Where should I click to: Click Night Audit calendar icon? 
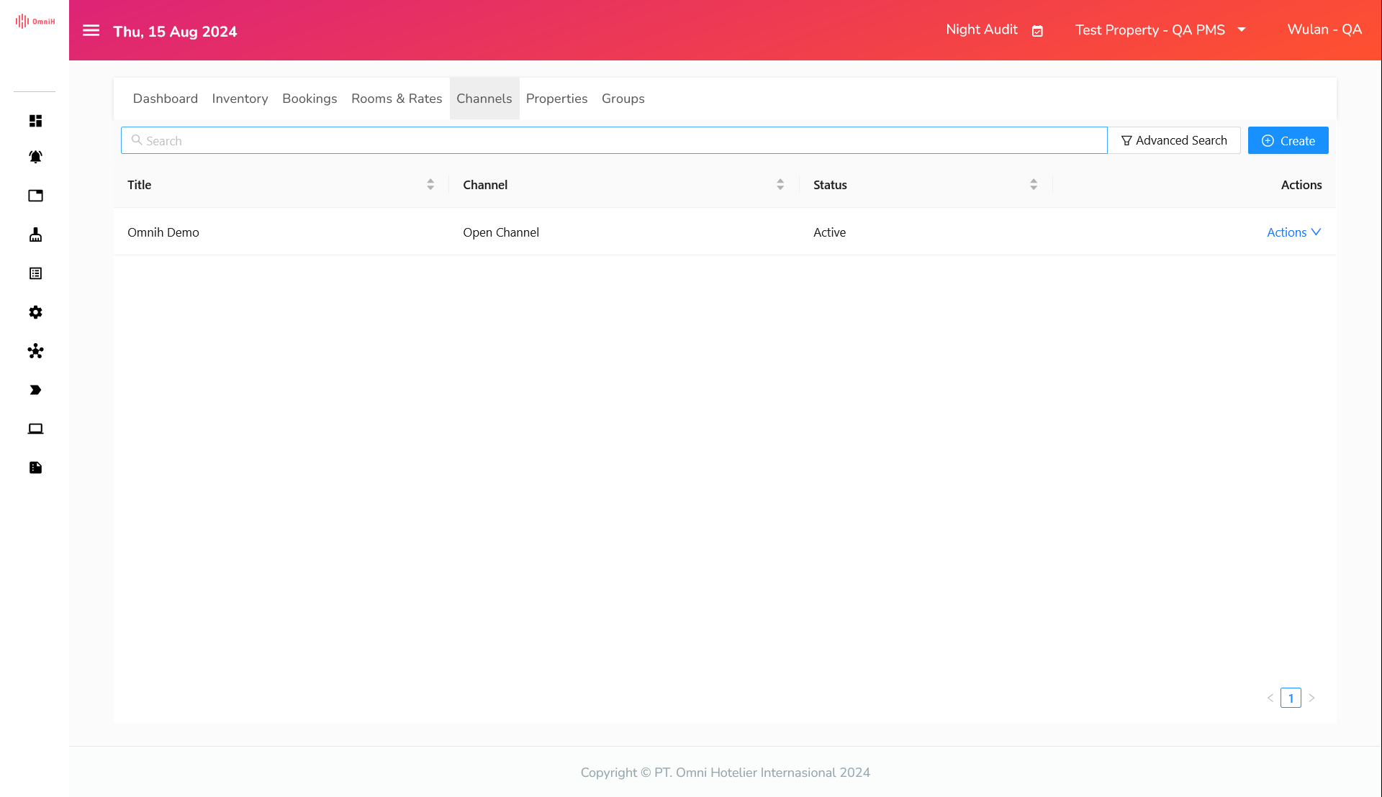tap(1037, 31)
